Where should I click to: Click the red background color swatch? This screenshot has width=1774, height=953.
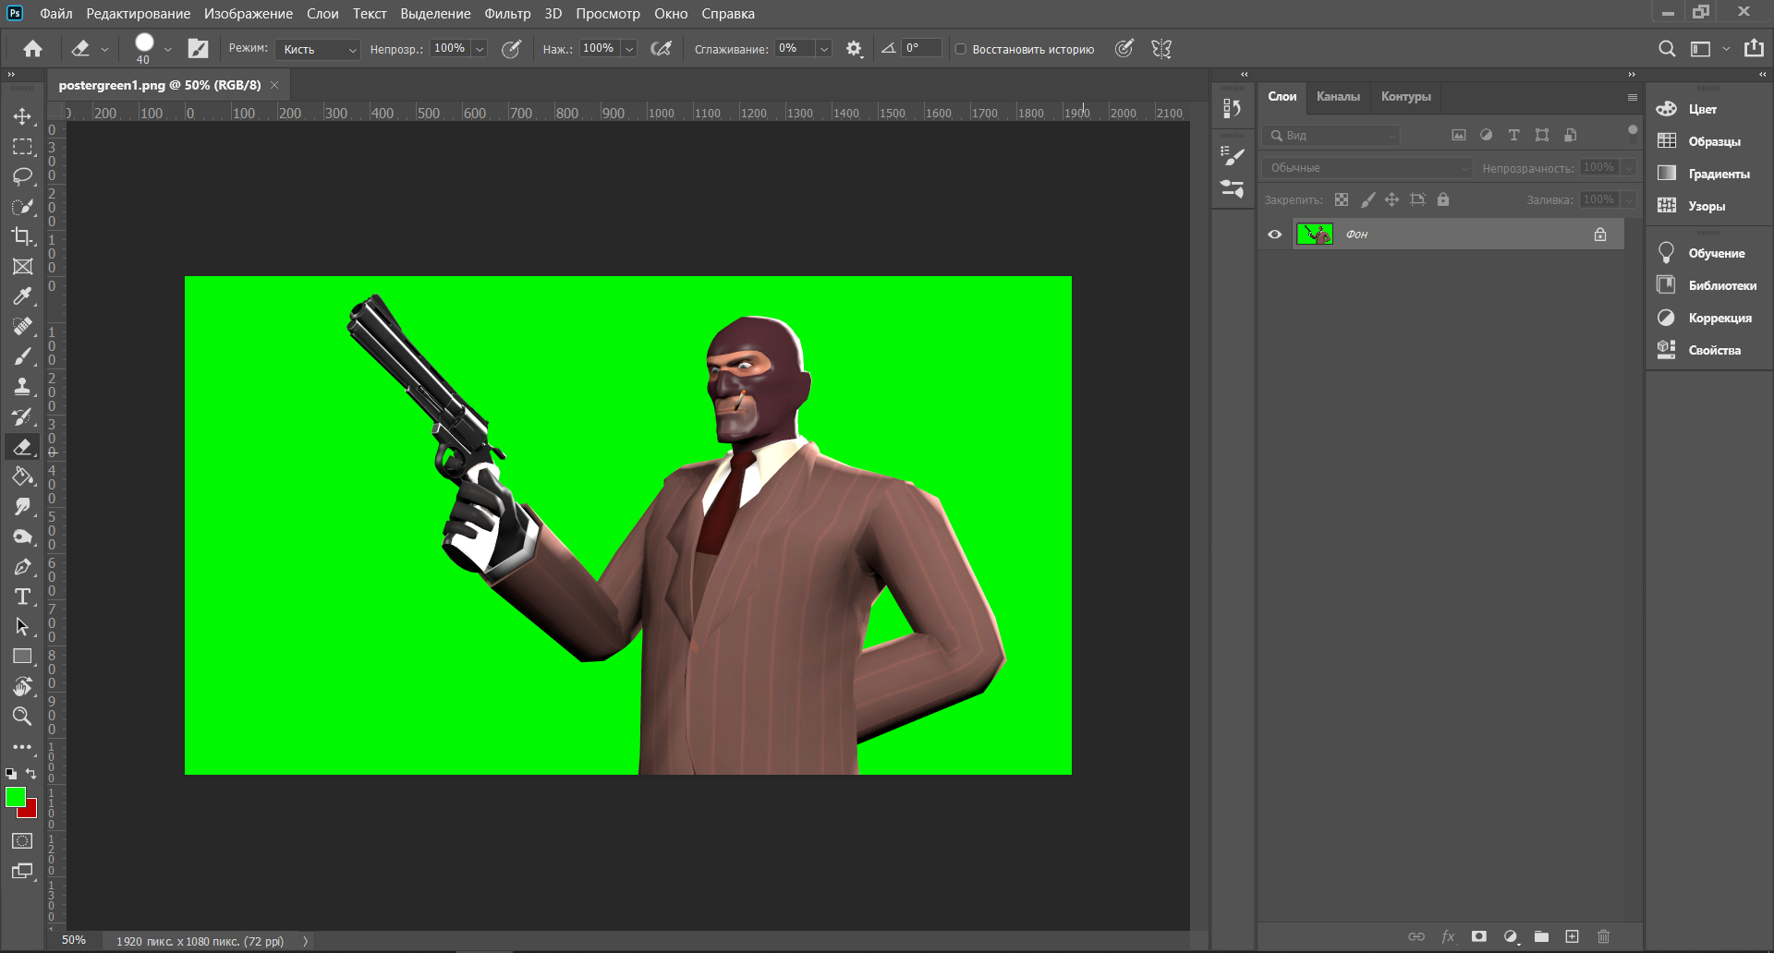30,811
